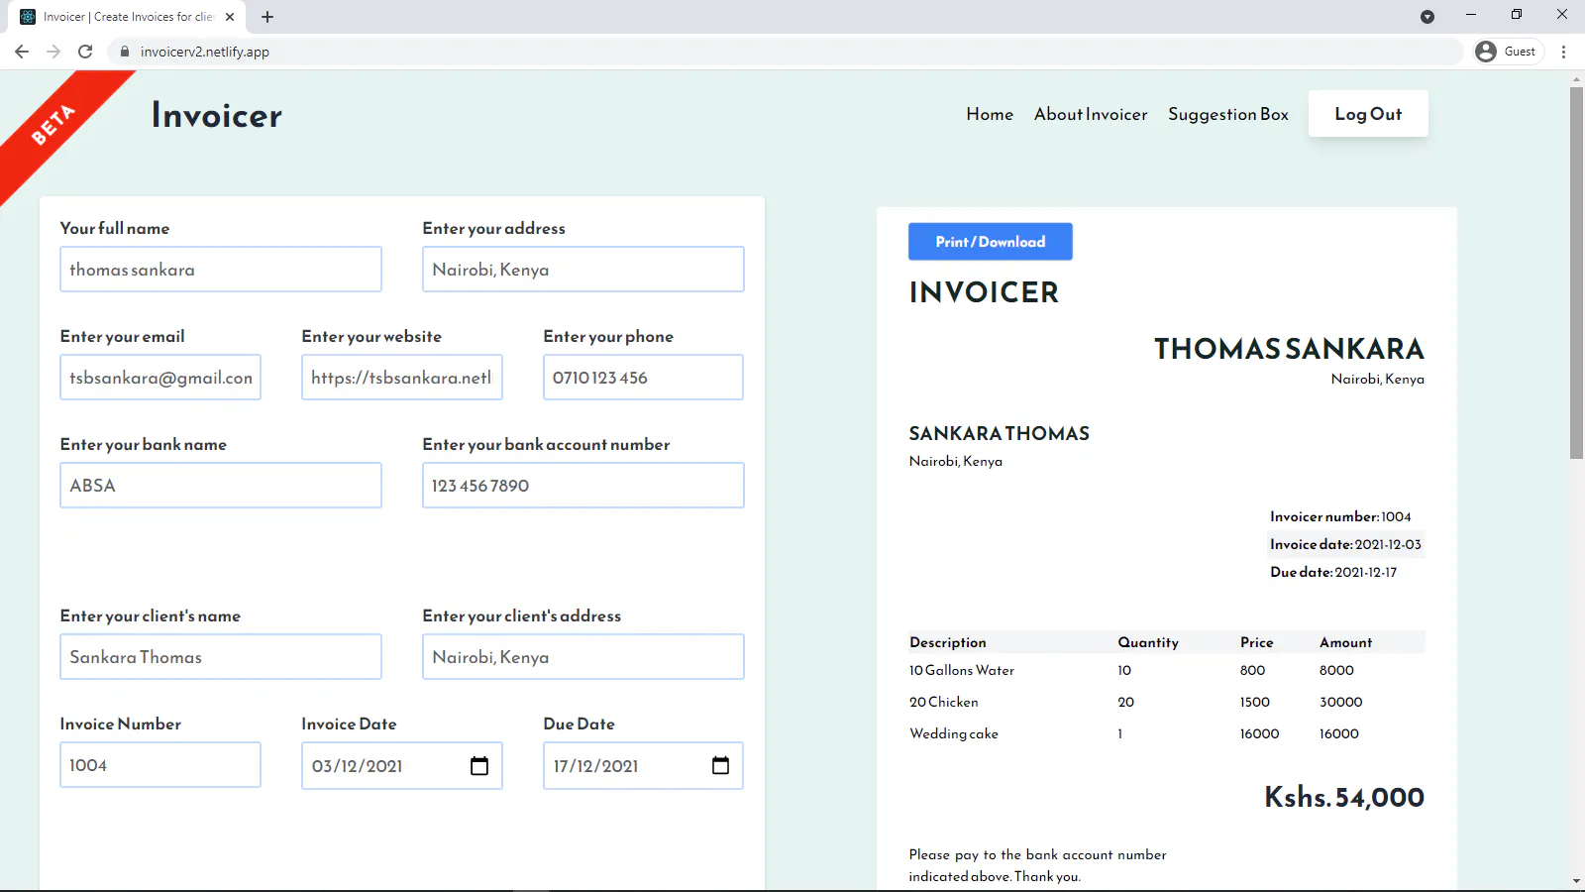Click the Invoice Number input field

click(160, 765)
